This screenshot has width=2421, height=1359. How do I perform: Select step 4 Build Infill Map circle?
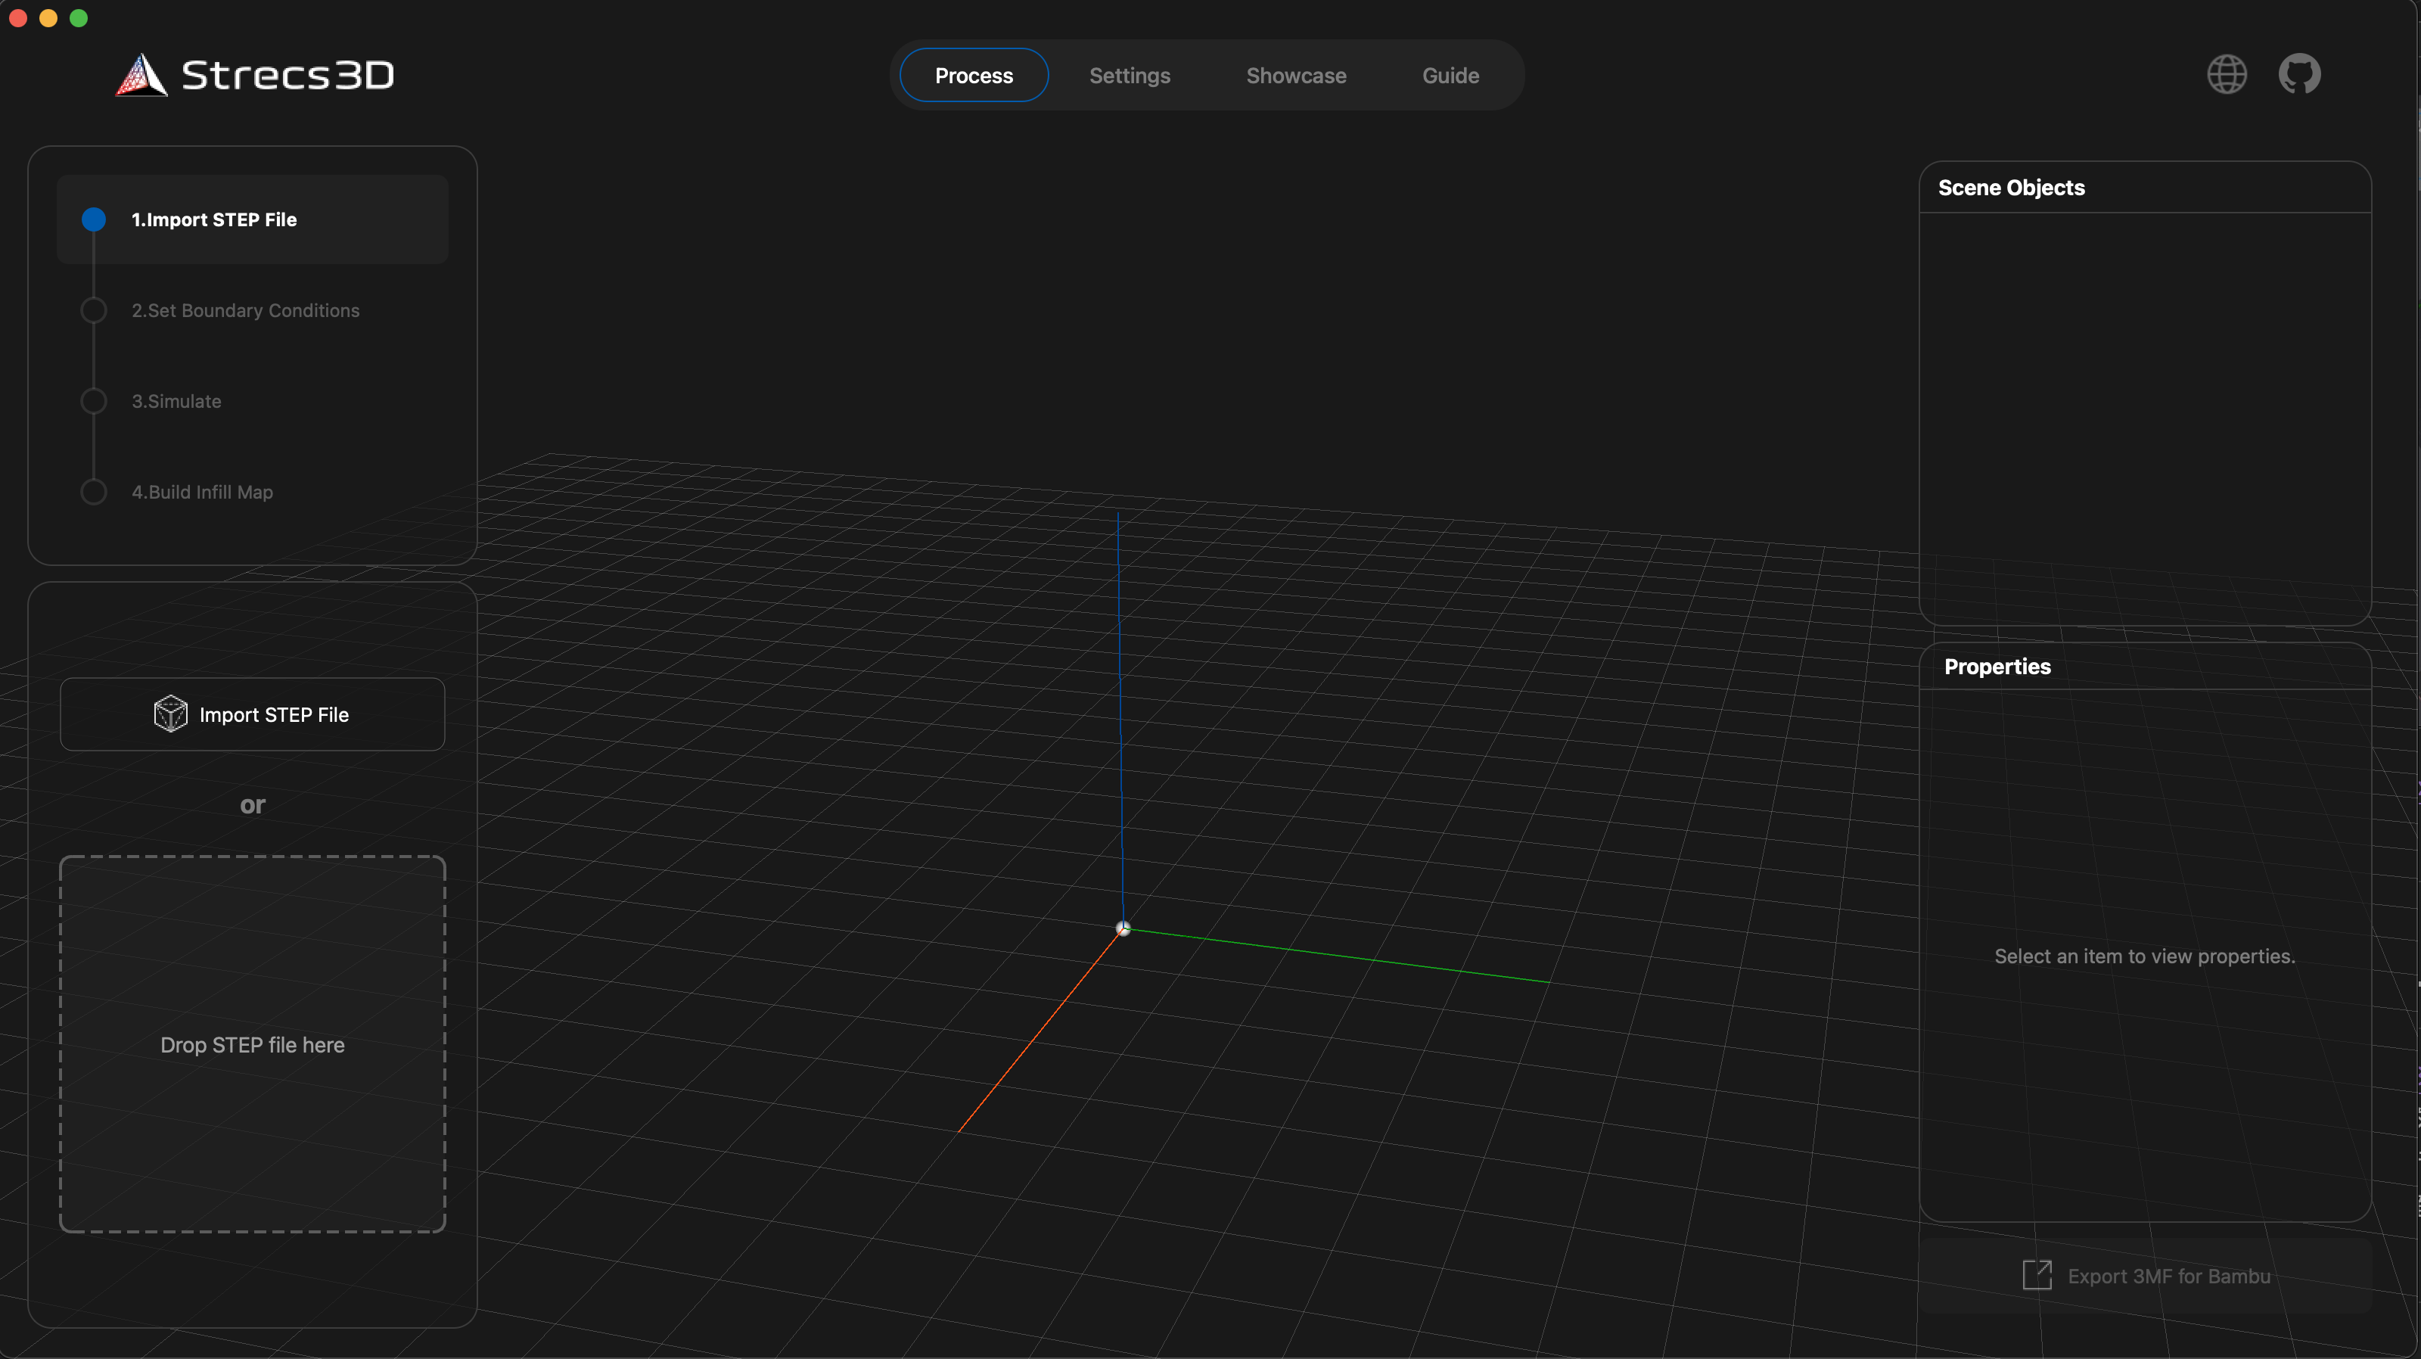(x=94, y=492)
